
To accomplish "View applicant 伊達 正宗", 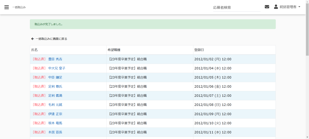I will point(55,114).
